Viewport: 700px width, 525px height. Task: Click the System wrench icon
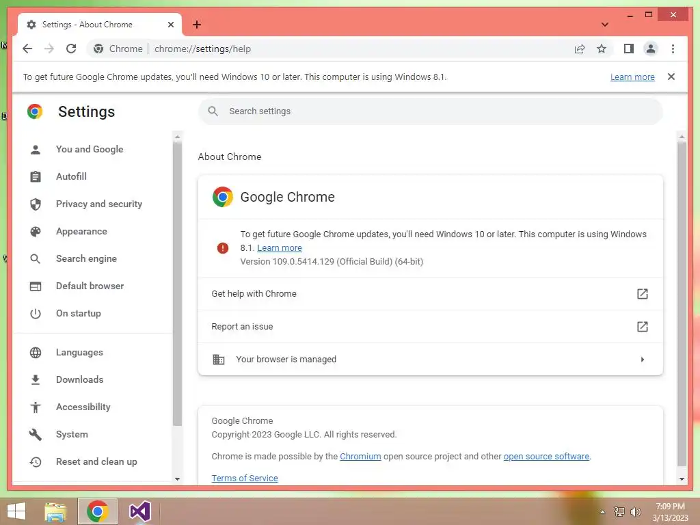point(36,434)
